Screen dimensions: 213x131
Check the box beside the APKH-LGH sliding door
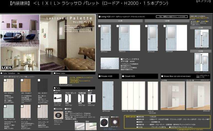(165, 26)
